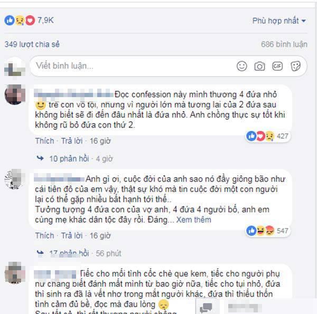Image resolution: width=317 pixels, height=314 pixels.
Task: Click 'Trả lời' on the second comment
Action: (72, 236)
